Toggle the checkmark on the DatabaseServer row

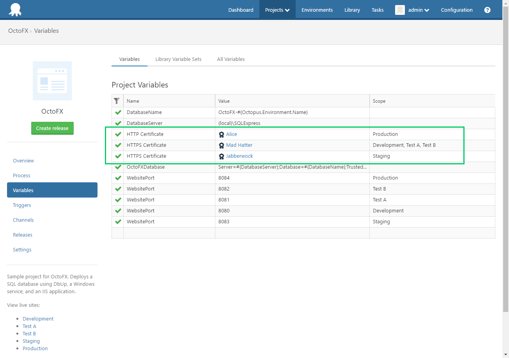click(117, 123)
